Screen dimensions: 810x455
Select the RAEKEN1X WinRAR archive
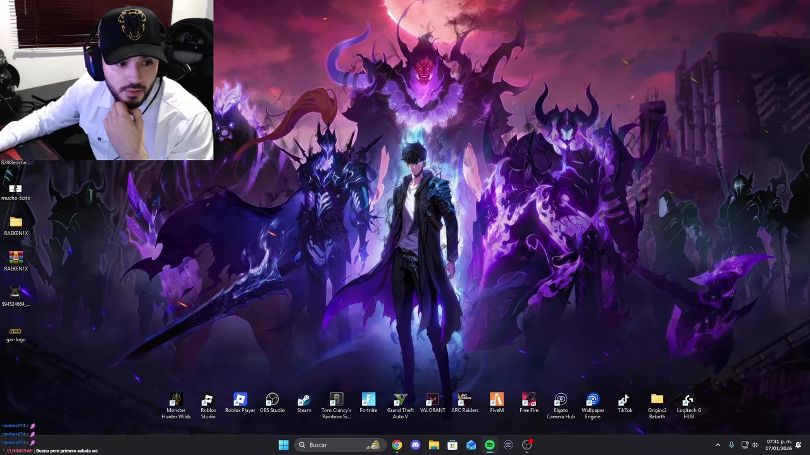16,262
